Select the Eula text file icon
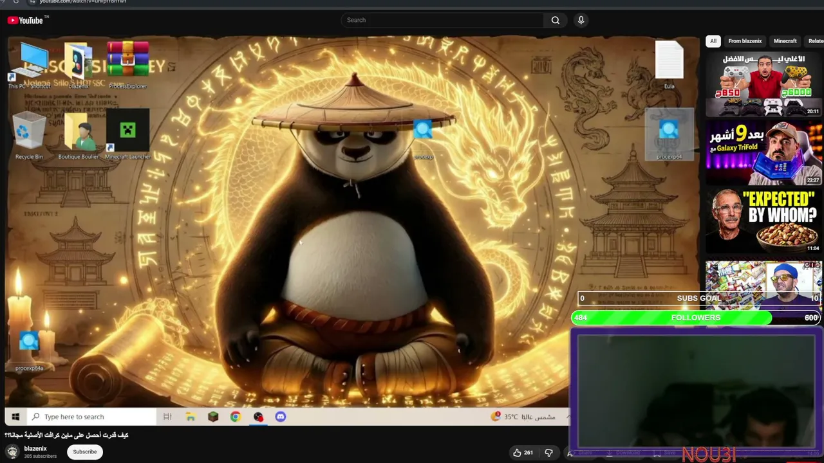This screenshot has height=463, width=824. pyautogui.click(x=669, y=64)
